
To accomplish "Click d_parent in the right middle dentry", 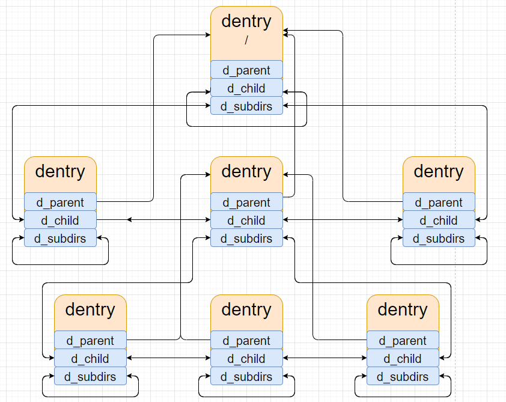I will tap(439, 202).
